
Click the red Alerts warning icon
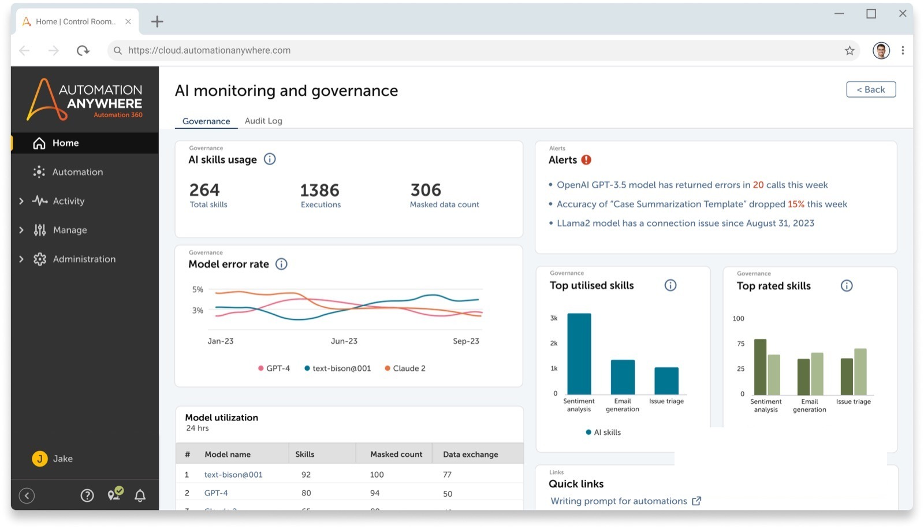tap(586, 160)
